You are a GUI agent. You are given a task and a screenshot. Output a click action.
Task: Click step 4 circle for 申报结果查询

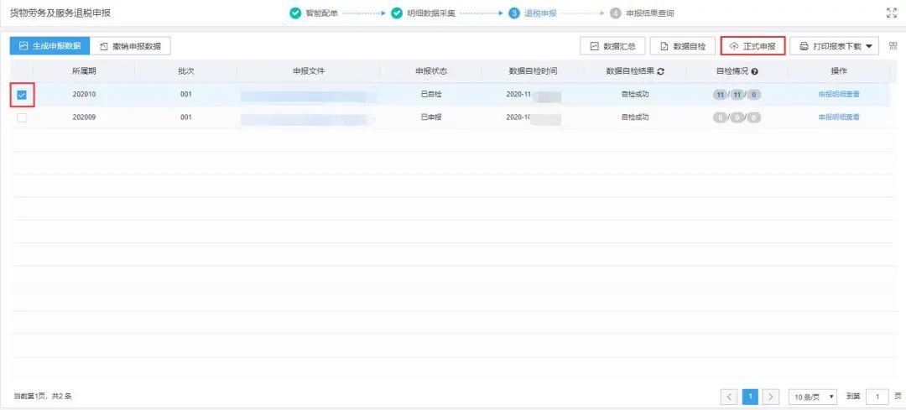pyautogui.click(x=616, y=13)
